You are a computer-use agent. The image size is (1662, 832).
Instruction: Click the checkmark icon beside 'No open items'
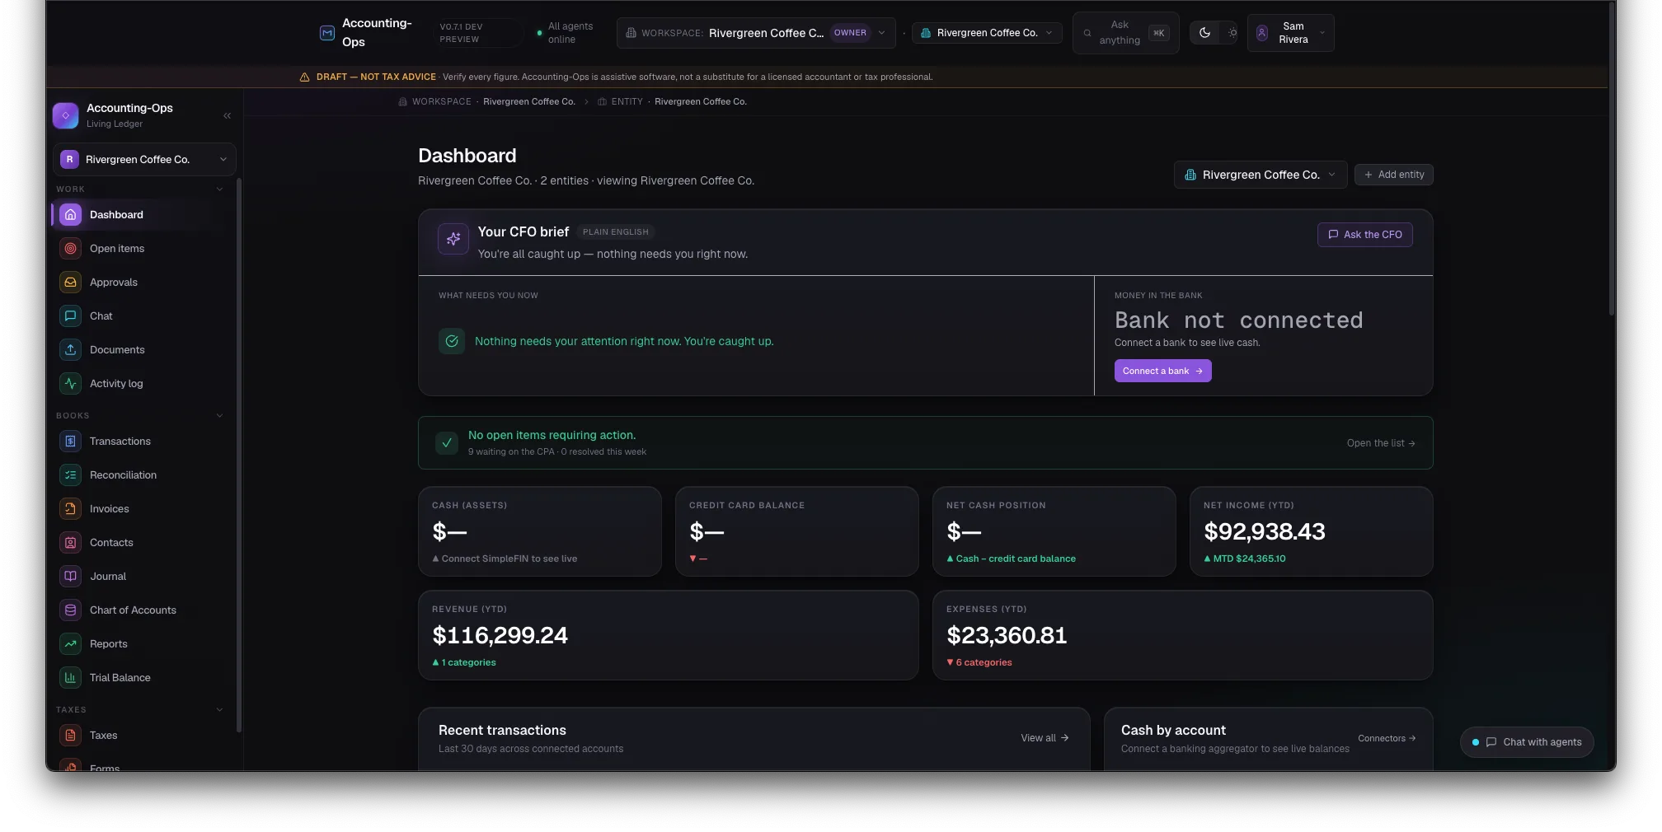pyautogui.click(x=446, y=443)
